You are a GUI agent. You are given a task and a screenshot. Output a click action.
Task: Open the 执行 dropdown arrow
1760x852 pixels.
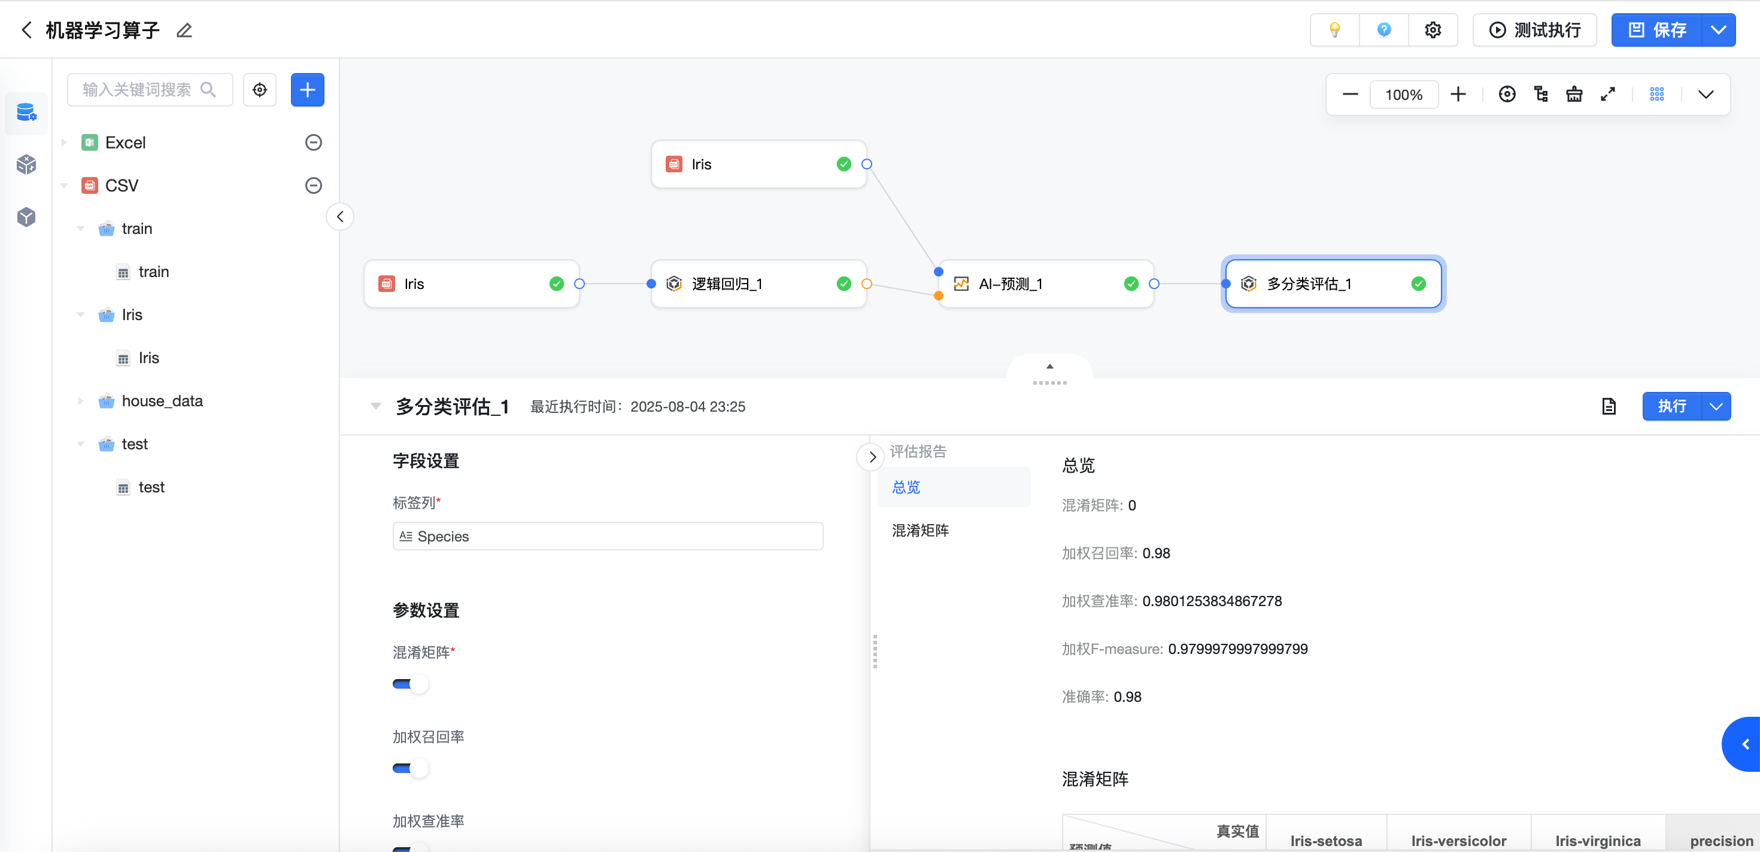tap(1716, 407)
